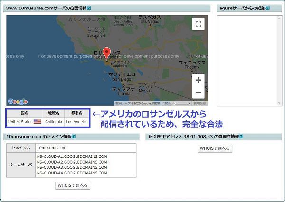Viewport: 285px width, 202px height.
Task: Zoom out the map with minus button
Action: click(x=198, y=92)
